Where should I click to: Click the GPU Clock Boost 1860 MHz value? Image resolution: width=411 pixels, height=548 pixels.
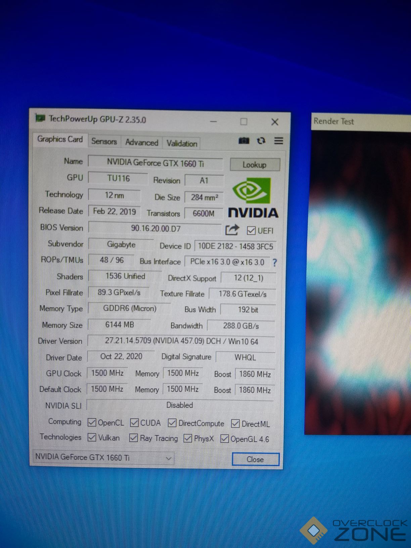click(x=255, y=374)
